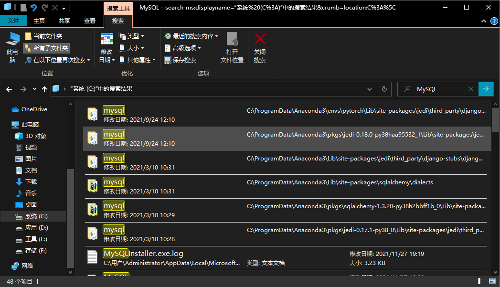Expand Advanced options dropdown
The image size is (500, 287).
click(183, 48)
